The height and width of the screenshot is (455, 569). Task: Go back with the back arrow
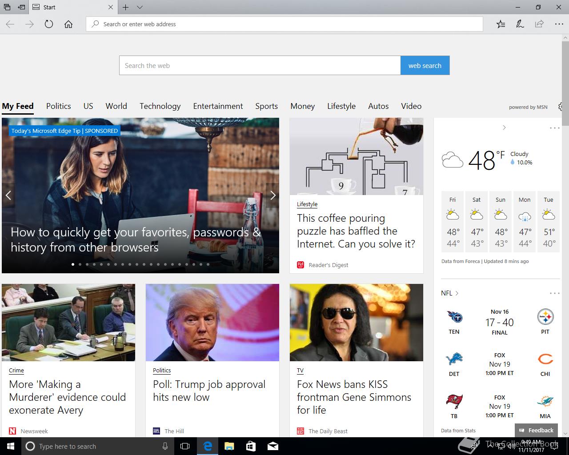[x=10, y=24]
